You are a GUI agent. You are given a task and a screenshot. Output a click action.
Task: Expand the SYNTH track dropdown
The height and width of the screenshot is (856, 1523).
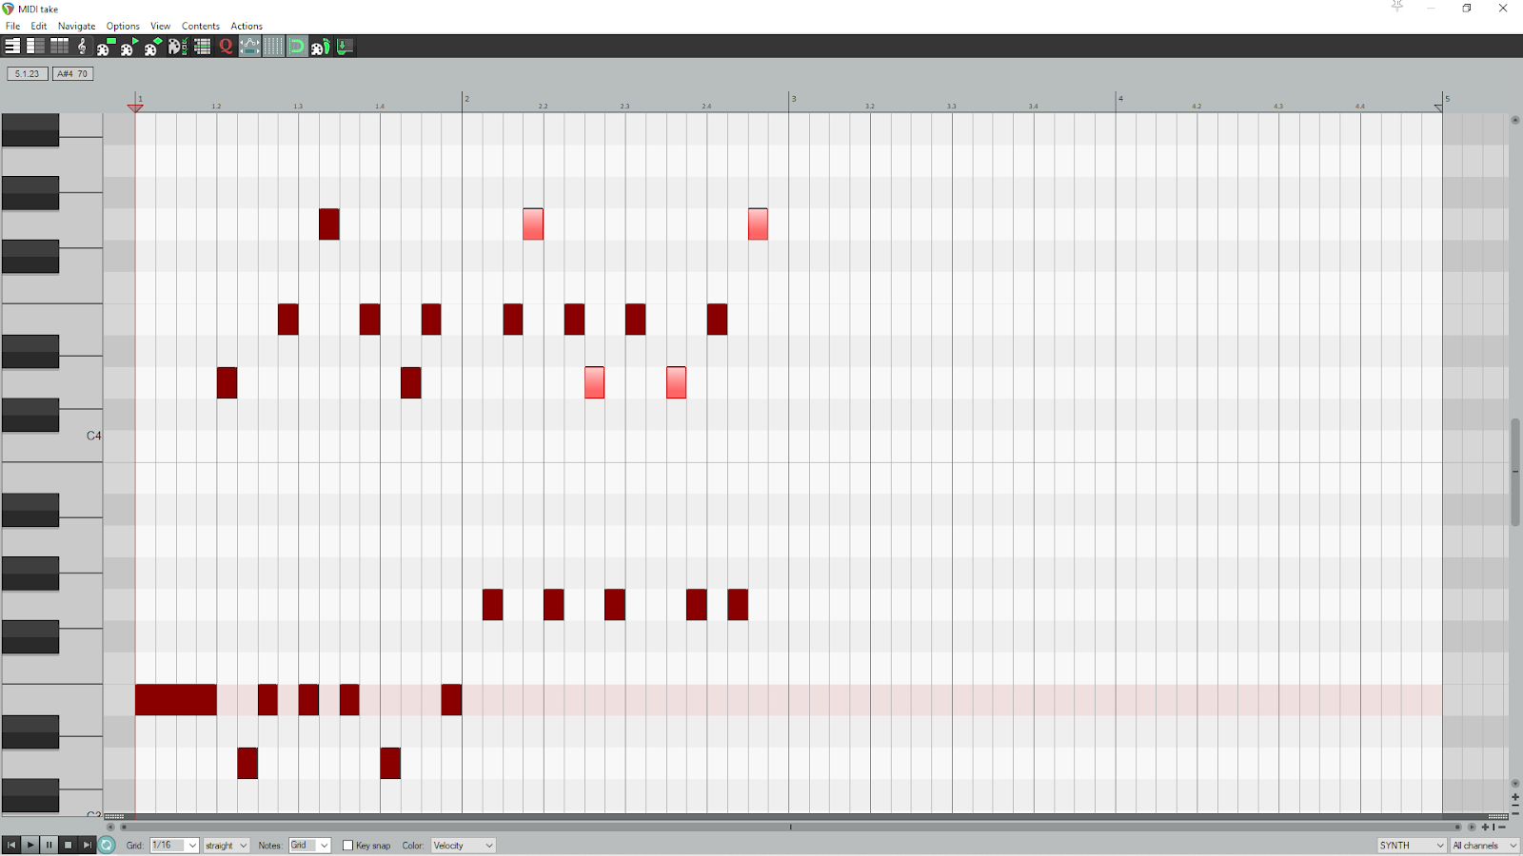pyautogui.click(x=1412, y=846)
